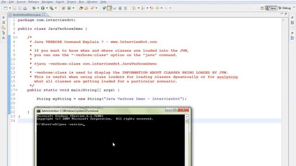Open the Project menu

[72, 2]
